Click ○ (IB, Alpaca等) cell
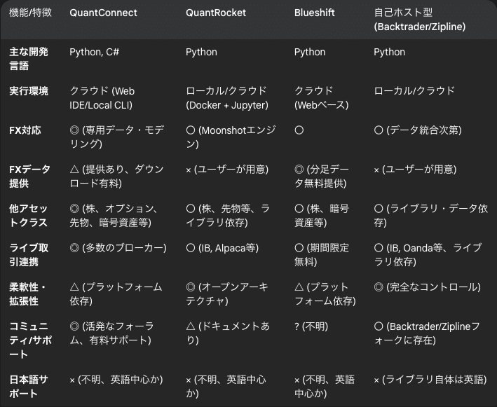 (x=222, y=248)
